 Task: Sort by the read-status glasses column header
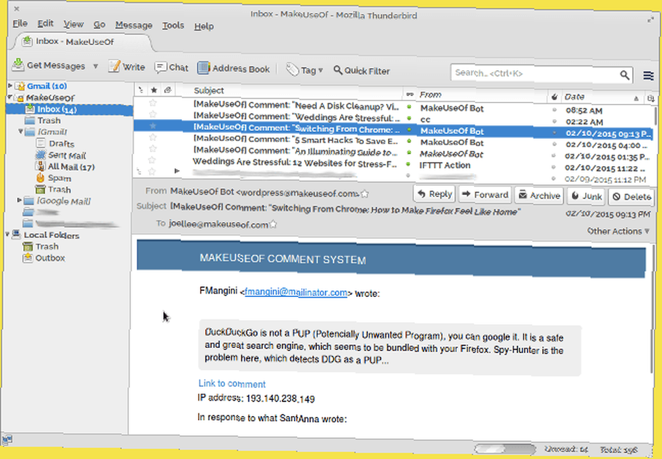tap(410, 94)
